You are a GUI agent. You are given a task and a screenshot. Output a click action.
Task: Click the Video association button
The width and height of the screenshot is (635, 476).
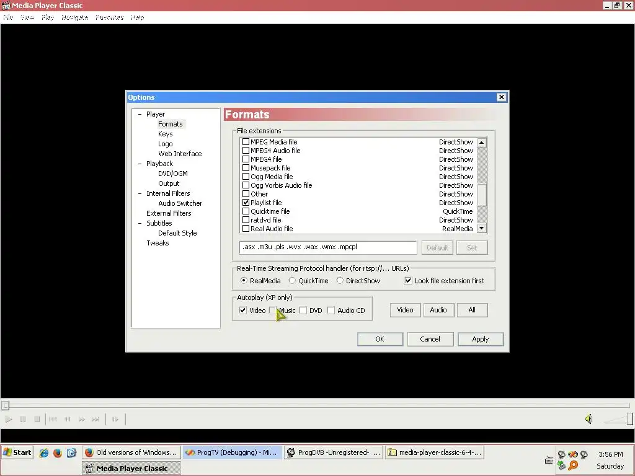pyautogui.click(x=405, y=310)
